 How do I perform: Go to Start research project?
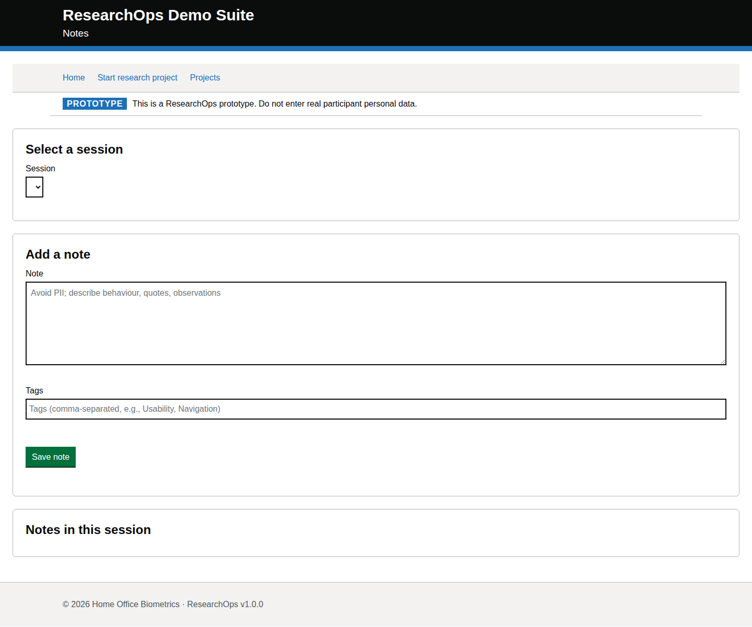pos(137,77)
